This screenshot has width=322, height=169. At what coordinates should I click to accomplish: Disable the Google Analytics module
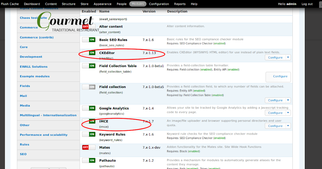(x=89, y=108)
